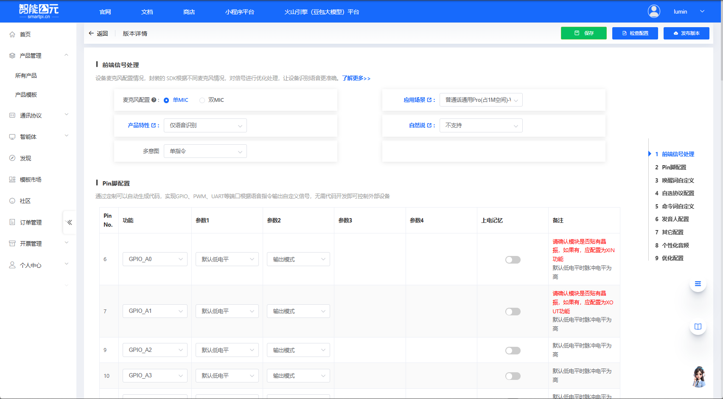The image size is (723, 399).
Task: Click the 发布版本 button
Action: pyautogui.click(x=686, y=33)
